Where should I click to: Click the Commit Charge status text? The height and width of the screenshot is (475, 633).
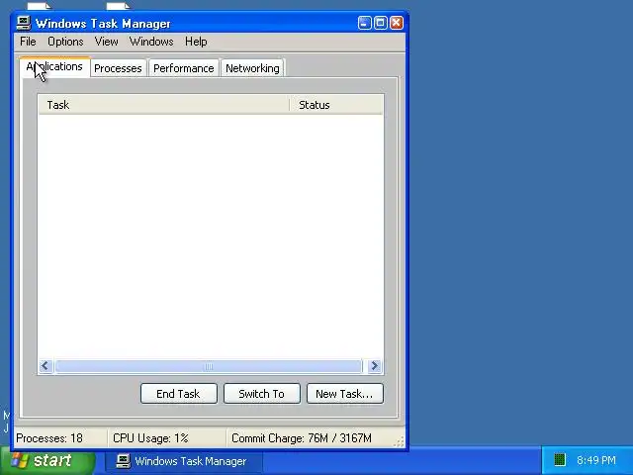pos(301,438)
